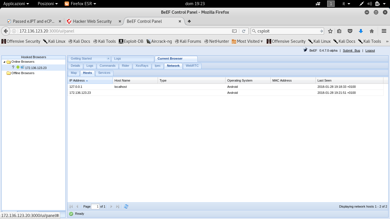Open the Ipec tab
Viewport: 390px width, 219px height.
tap(158, 66)
